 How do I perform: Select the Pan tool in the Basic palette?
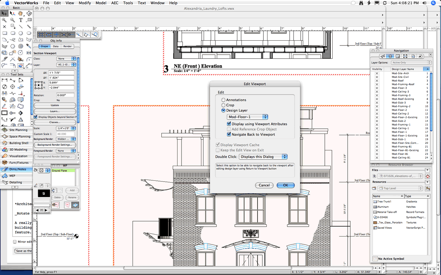pyautogui.click(x=20, y=14)
